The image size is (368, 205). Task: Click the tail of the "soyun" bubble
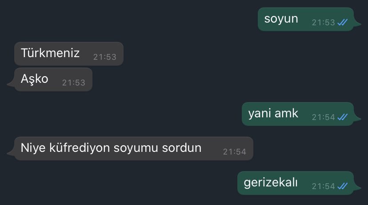pyautogui.click(x=357, y=23)
